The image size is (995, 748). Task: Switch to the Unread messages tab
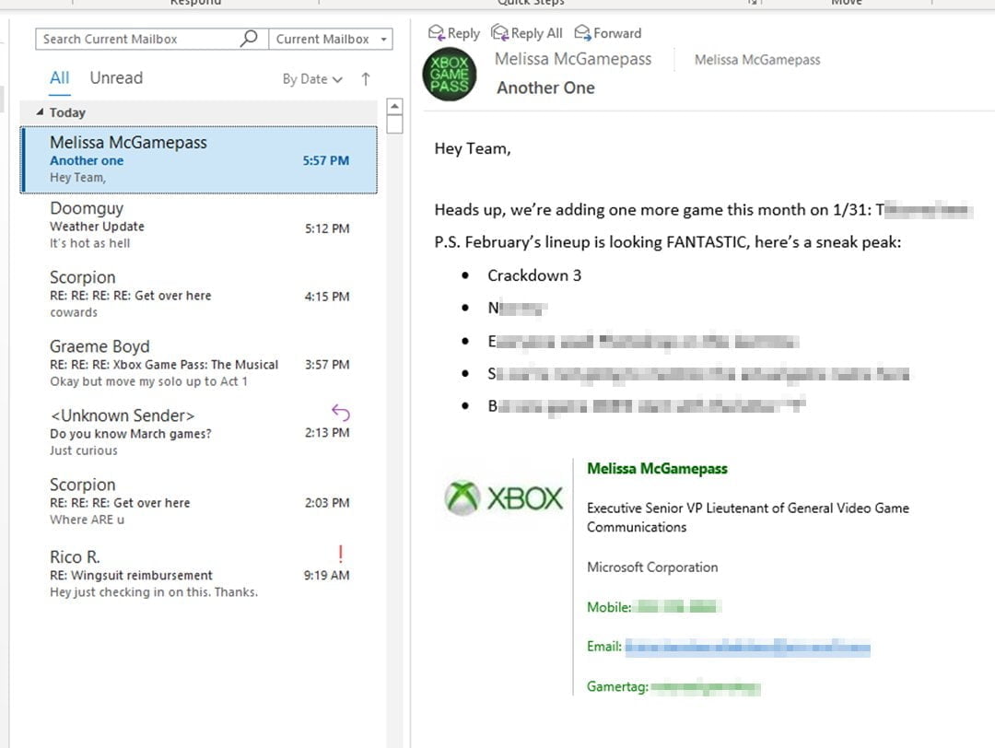(116, 77)
